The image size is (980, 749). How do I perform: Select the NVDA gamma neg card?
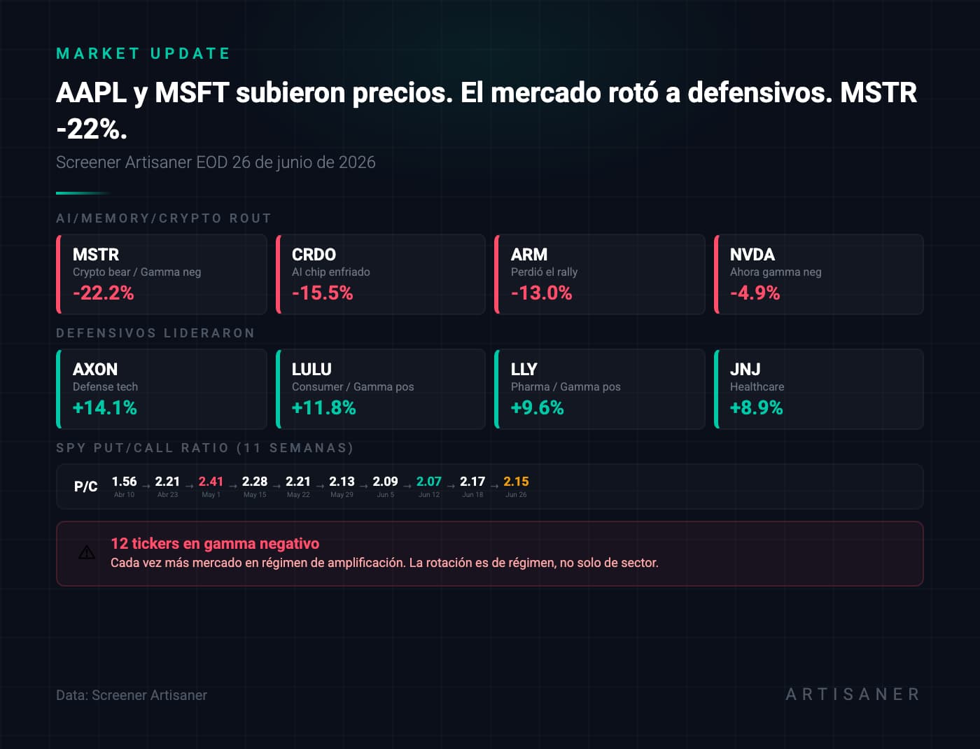pyautogui.click(x=819, y=274)
